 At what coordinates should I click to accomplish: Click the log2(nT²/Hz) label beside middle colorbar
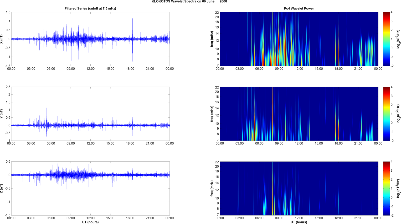[398, 114]
